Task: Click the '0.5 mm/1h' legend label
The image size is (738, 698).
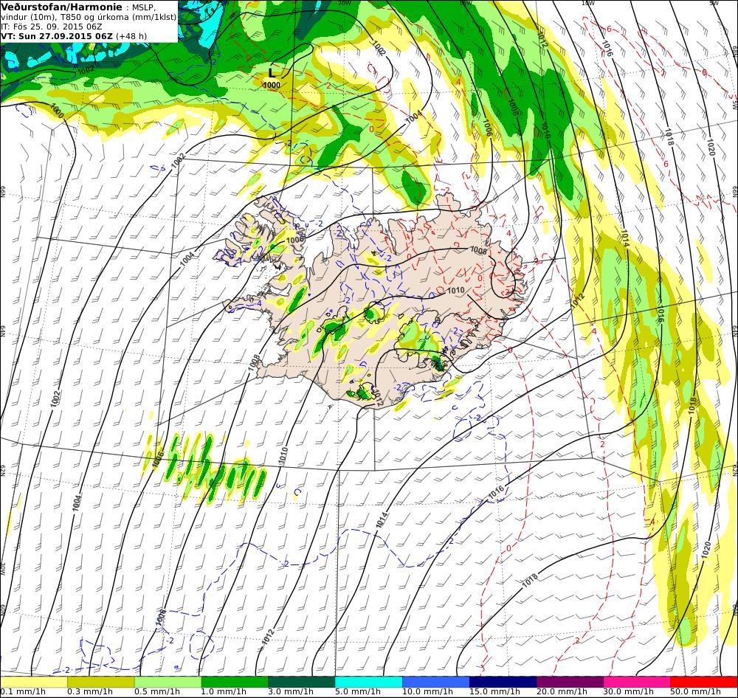Action: coord(157,692)
